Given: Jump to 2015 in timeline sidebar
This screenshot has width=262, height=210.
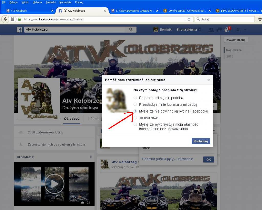Looking at the screenshot, I should (x=230, y=56).
